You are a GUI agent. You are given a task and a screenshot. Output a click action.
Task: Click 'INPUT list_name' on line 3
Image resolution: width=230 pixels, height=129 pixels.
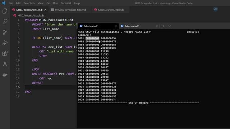pyautogui.click(x=46, y=29)
